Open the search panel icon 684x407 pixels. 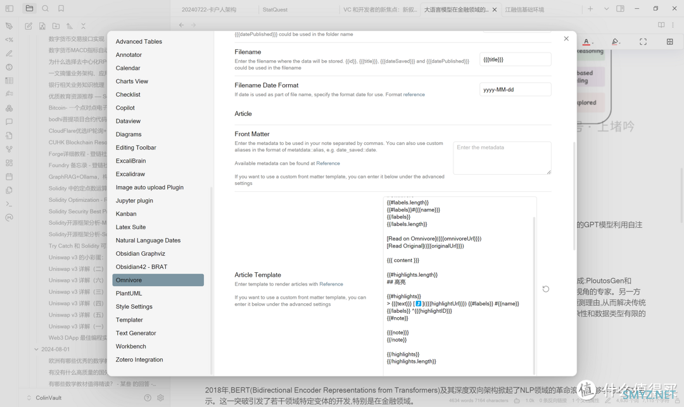(46, 9)
